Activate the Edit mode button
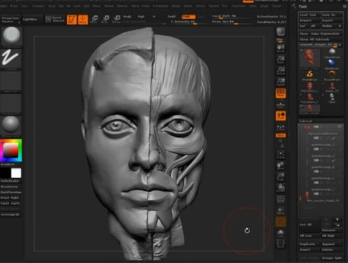Screen dimensions: 348x263 [72, 20]
